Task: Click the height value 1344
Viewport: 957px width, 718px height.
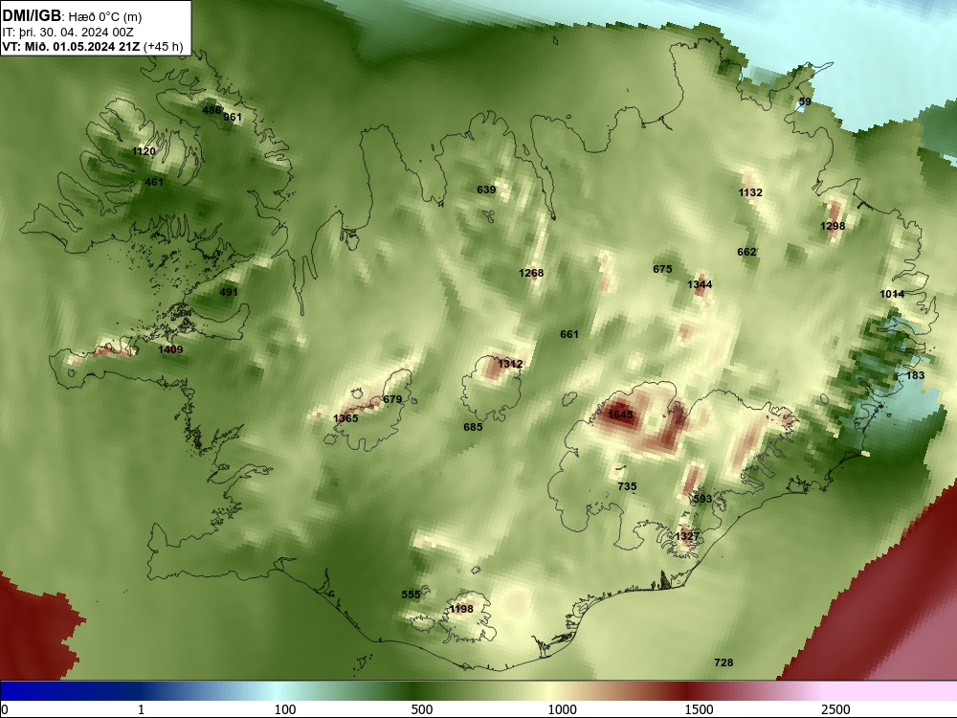Action: click(x=700, y=284)
